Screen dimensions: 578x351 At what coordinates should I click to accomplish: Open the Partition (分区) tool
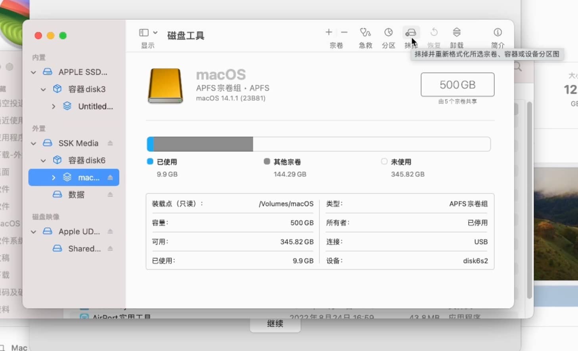click(x=389, y=32)
